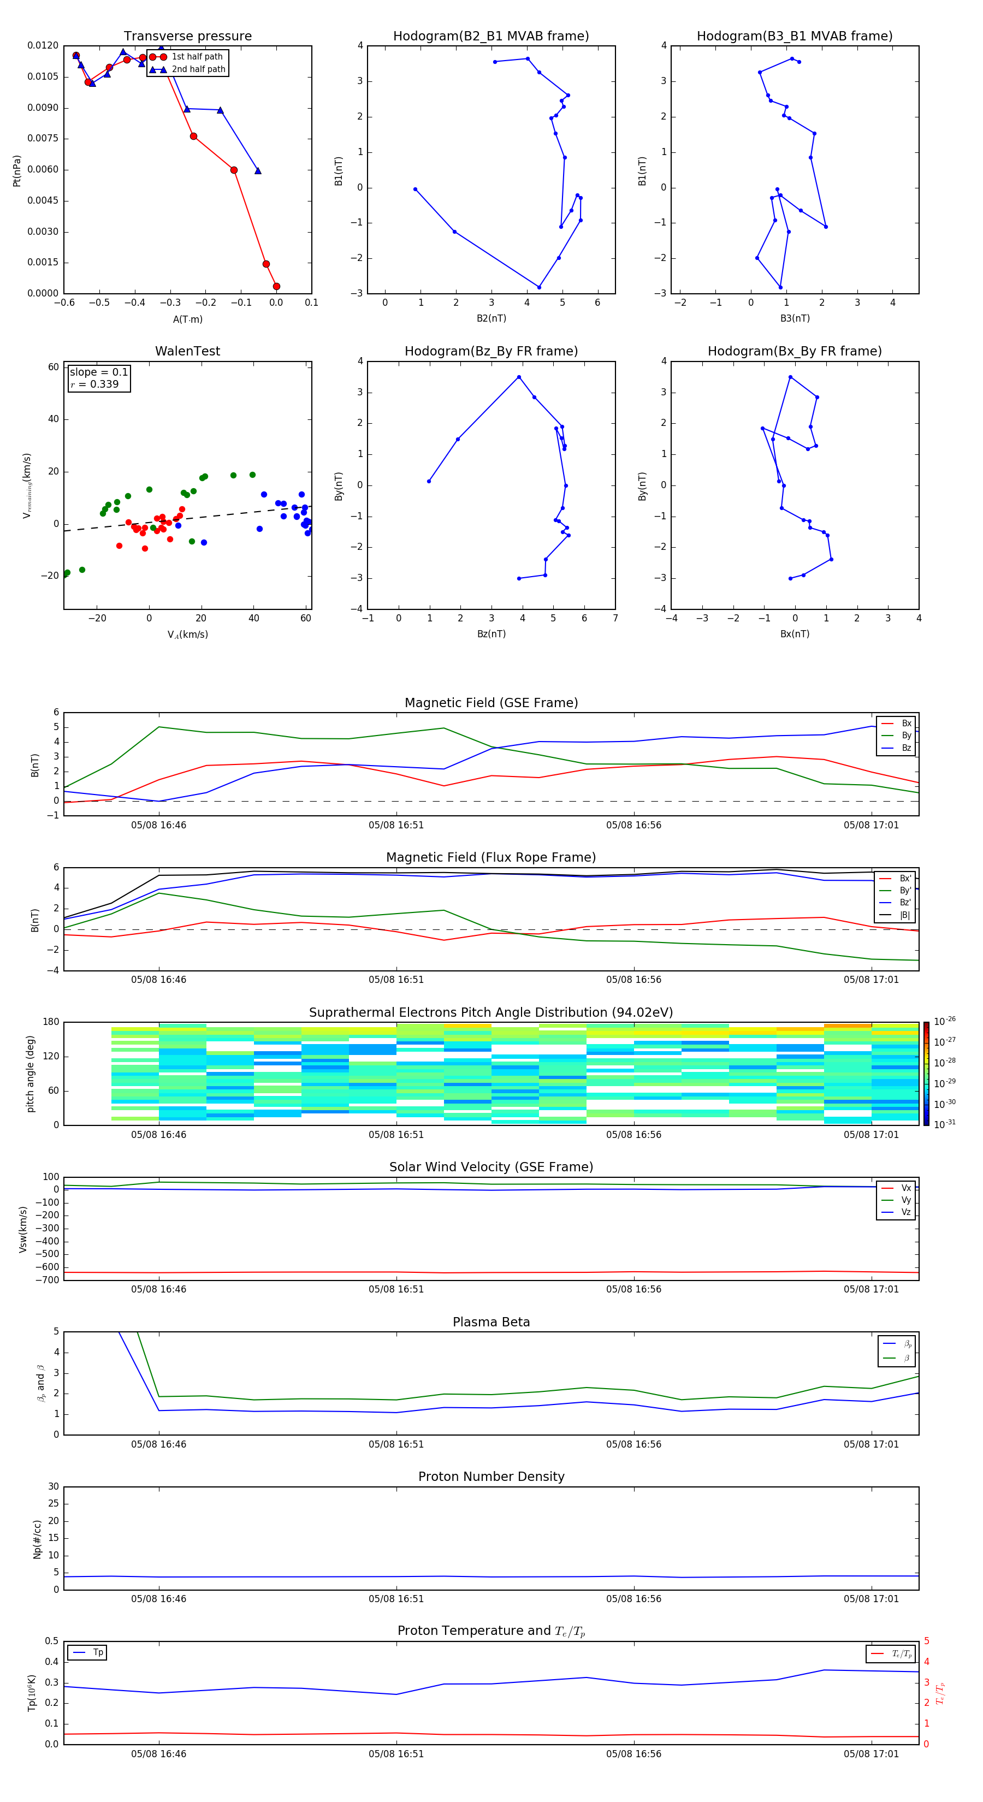
Task: Select the Vz legend entry
Action: pos(896,1212)
